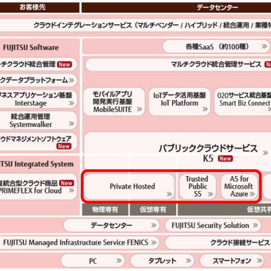The height and width of the screenshot is (271, 271).
Task: Select データセンター header bar
Action: point(176,7)
